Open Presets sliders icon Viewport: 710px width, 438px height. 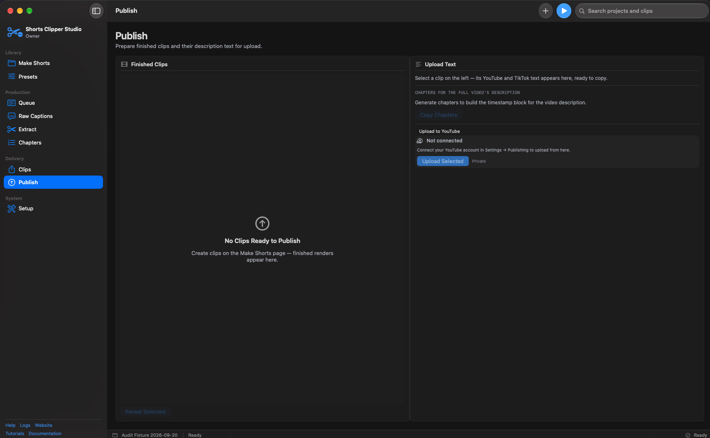click(12, 77)
